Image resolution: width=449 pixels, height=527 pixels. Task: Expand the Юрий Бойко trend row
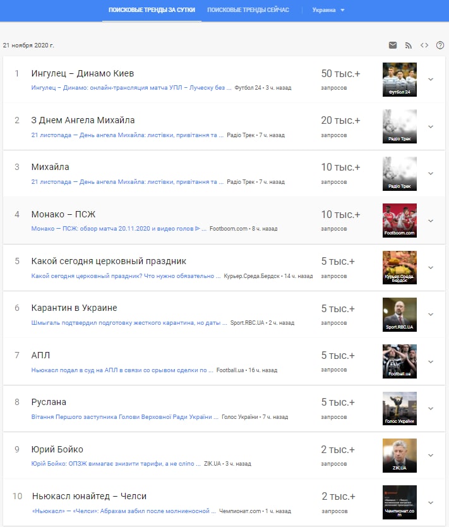[x=431, y=456]
